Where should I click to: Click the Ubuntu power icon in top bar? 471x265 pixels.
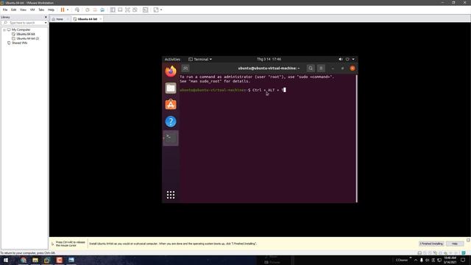(x=347, y=59)
